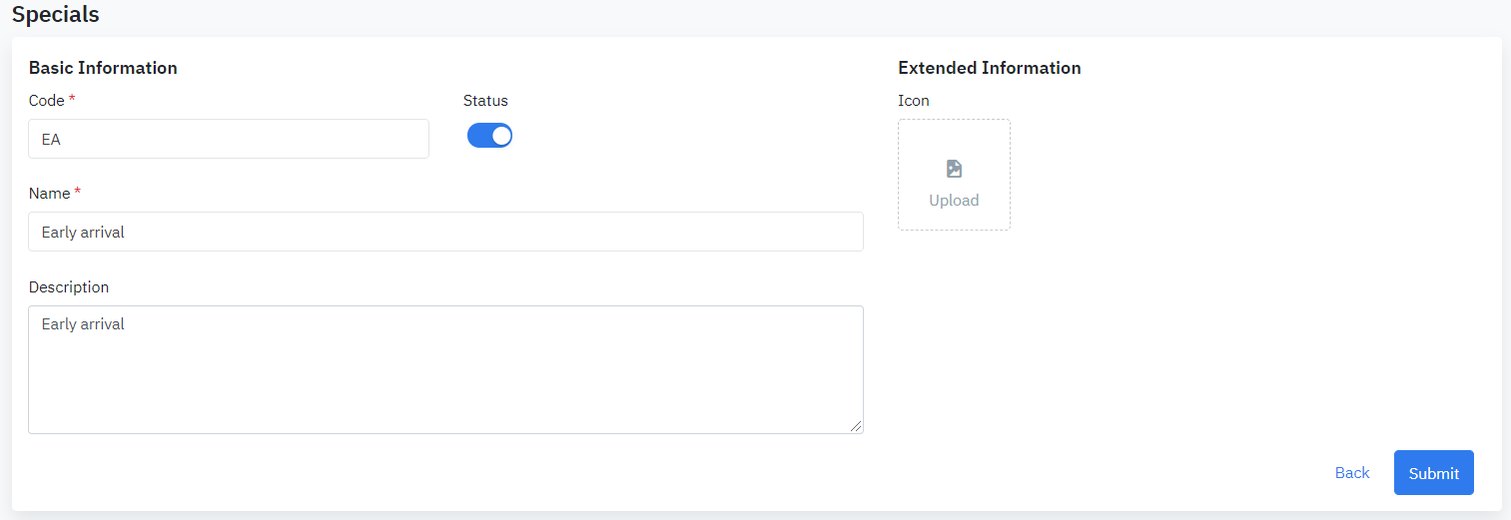Screen dimensions: 1511x520
Task: Click the image upload icon
Action: pos(954,169)
